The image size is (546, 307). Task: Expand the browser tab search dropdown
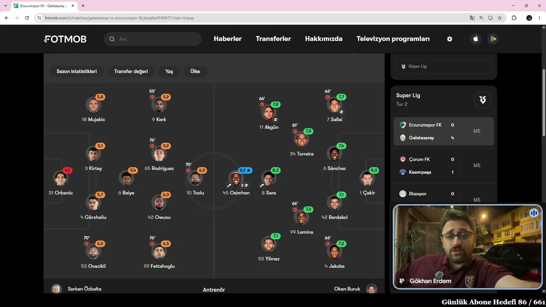(6, 6)
